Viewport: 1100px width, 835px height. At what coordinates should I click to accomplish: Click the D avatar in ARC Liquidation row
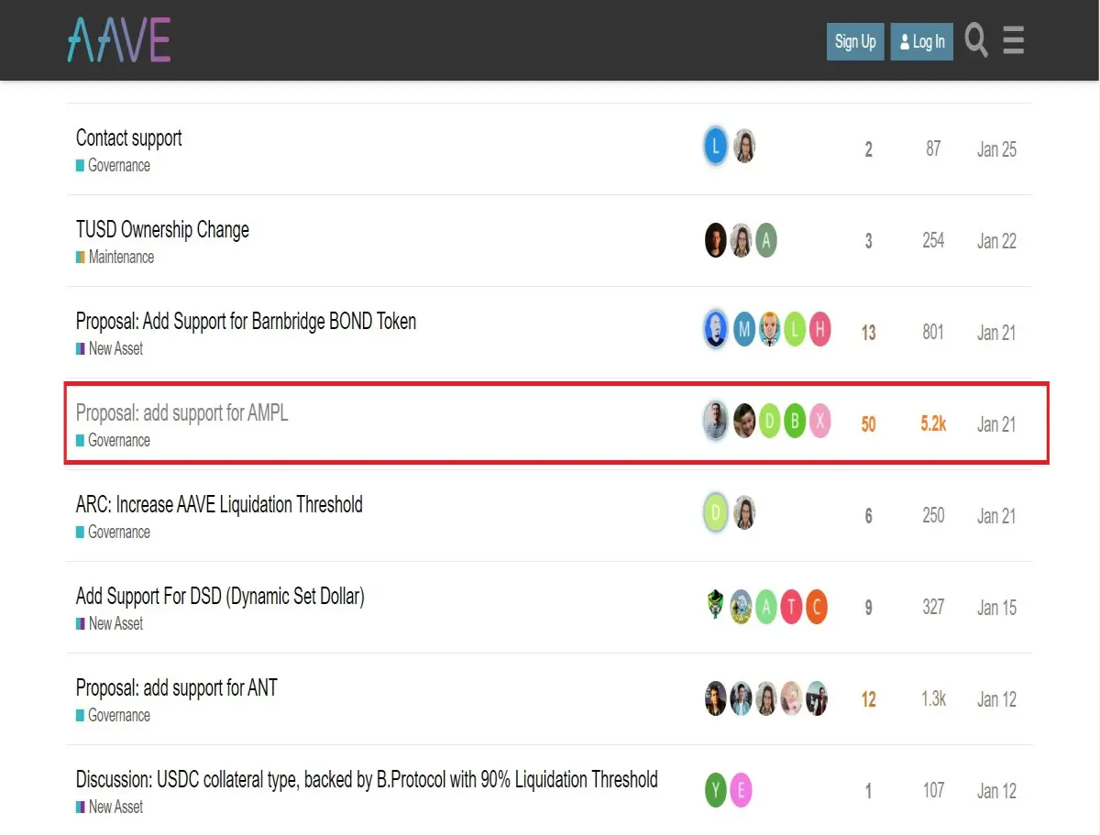tap(716, 513)
